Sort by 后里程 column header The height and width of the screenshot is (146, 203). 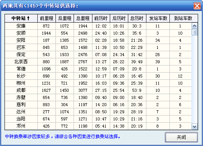tap(65, 18)
